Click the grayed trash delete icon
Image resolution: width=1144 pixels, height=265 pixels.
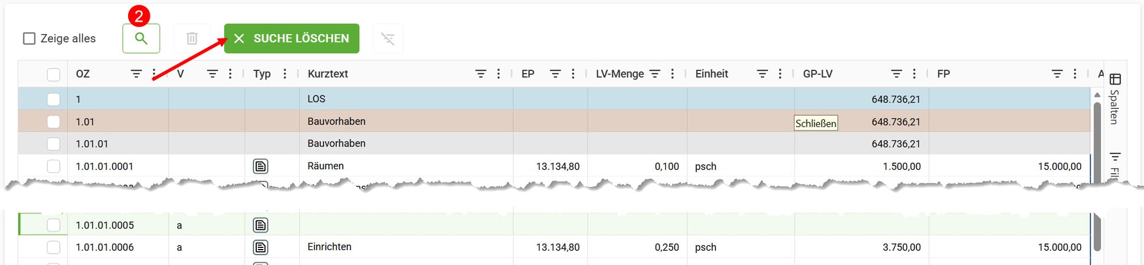point(192,39)
